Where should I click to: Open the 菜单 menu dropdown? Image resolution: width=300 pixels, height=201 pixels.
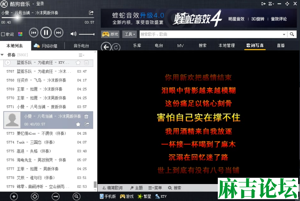pos(155,188)
